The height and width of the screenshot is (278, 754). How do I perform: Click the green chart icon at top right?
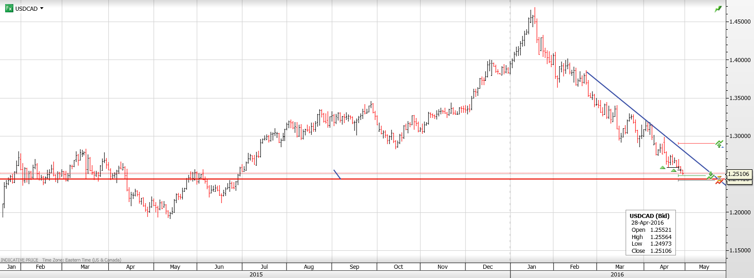[718, 9]
